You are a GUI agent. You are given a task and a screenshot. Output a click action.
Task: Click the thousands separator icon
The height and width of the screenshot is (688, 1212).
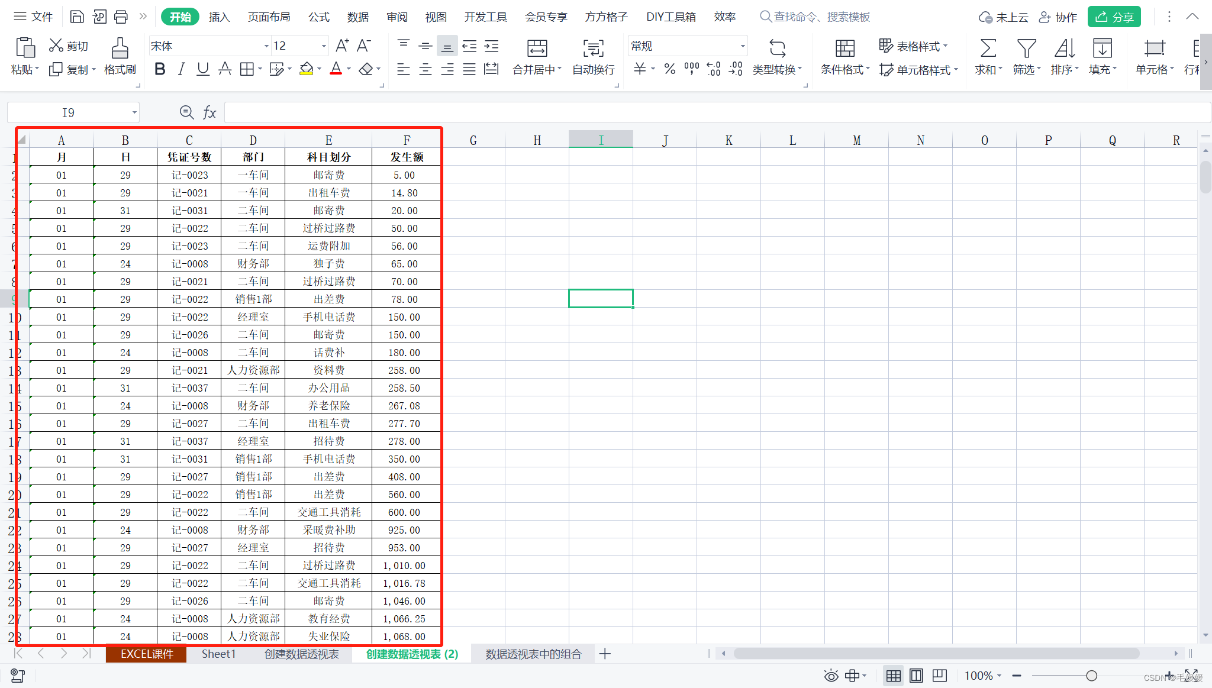pyautogui.click(x=691, y=69)
